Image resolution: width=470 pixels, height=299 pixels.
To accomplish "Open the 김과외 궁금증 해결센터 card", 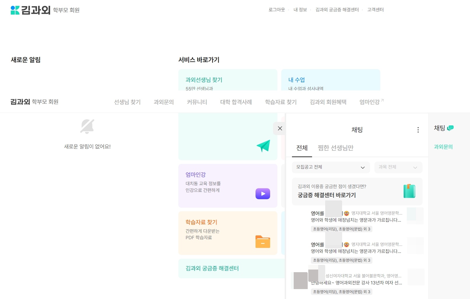I will (231, 268).
